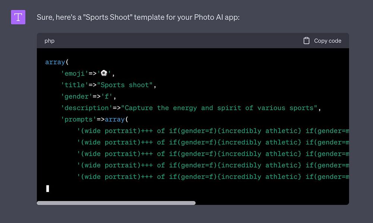Click the empty scrollbar track right of thumb
The image size is (373, 223).
click(x=272, y=203)
